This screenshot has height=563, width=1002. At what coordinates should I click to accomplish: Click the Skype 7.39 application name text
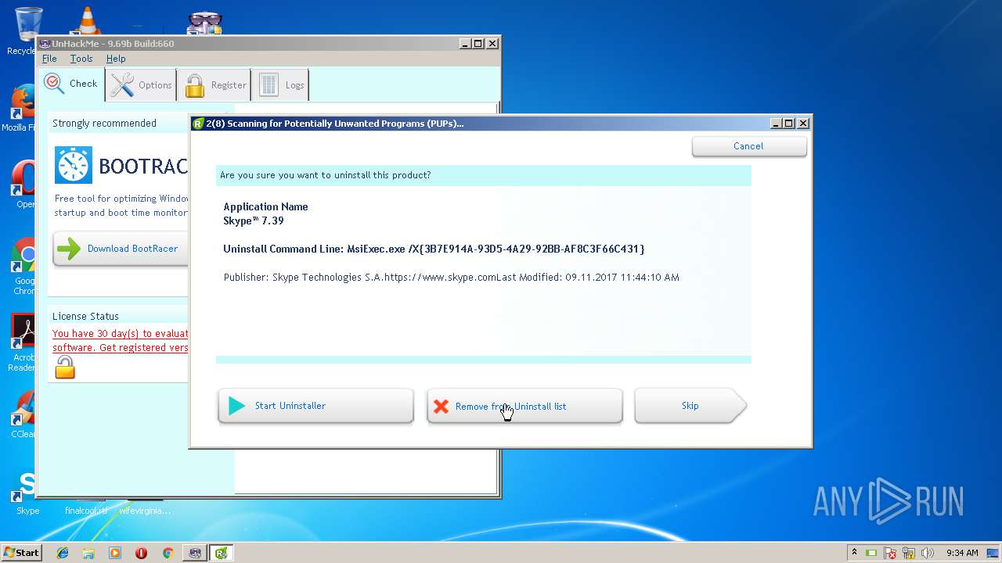tap(254, 221)
